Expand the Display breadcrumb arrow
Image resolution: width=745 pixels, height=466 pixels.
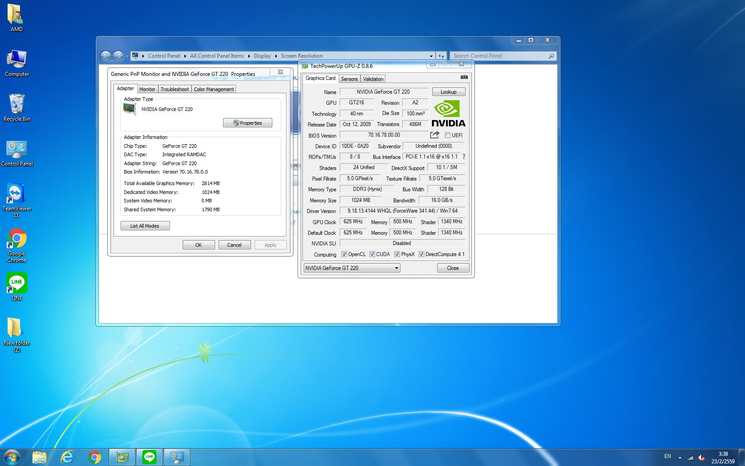[276, 56]
